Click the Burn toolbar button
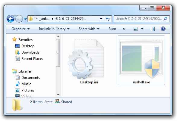Viewport: 177px width, 121px height. pyautogui.click(x=112, y=29)
